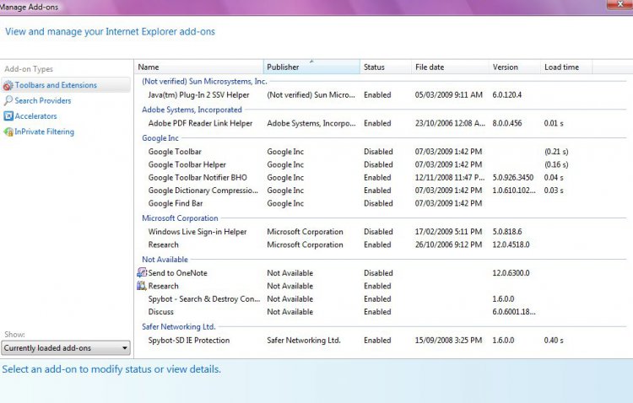Screen dimensions: 633x403
Task: Click file date 17/02/2009 5:11 PM
Action: point(448,232)
